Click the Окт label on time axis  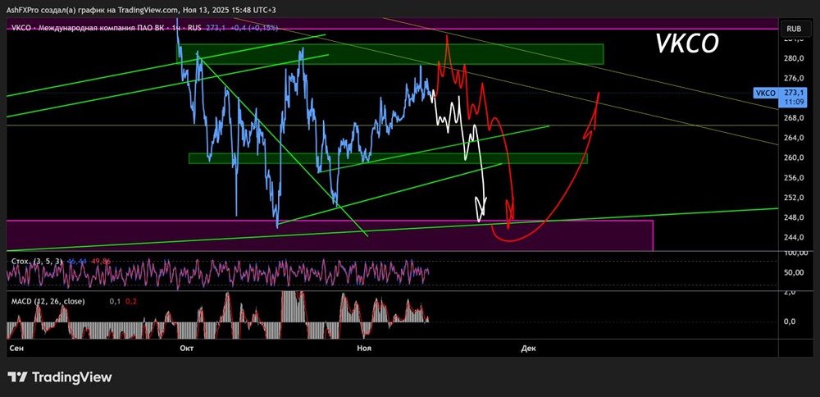pyautogui.click(x=185, y=348)
